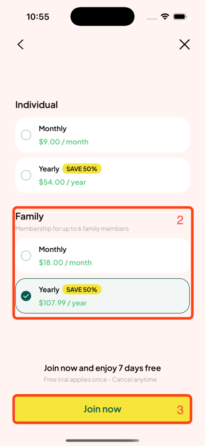Tap the Wi-Fi status icon
205x446 pixels.
(x=165, y=17)
